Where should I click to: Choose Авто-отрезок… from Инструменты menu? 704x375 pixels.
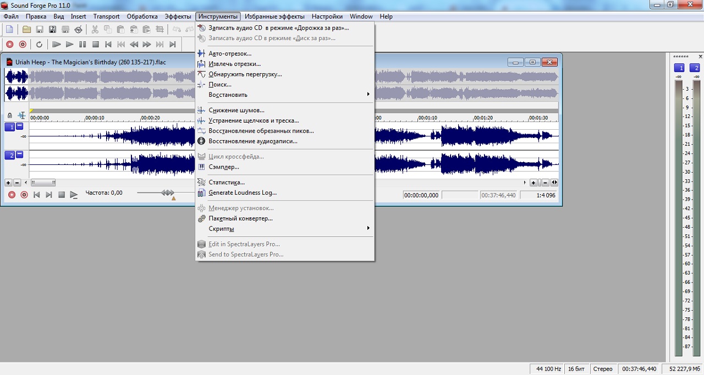click(x=285, y=53)
